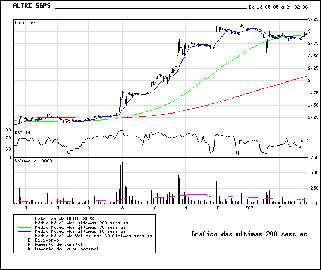
Task: Click the price axis label 1,25
Action: click(313, 117)
